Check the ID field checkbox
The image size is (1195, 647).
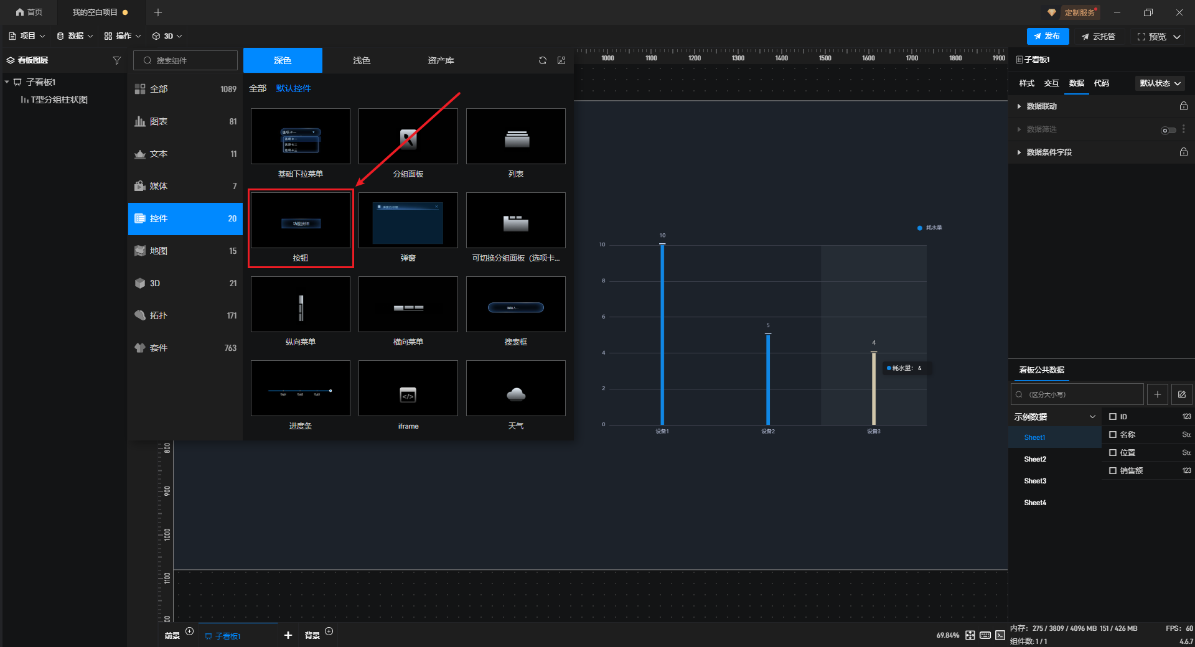1113,417
